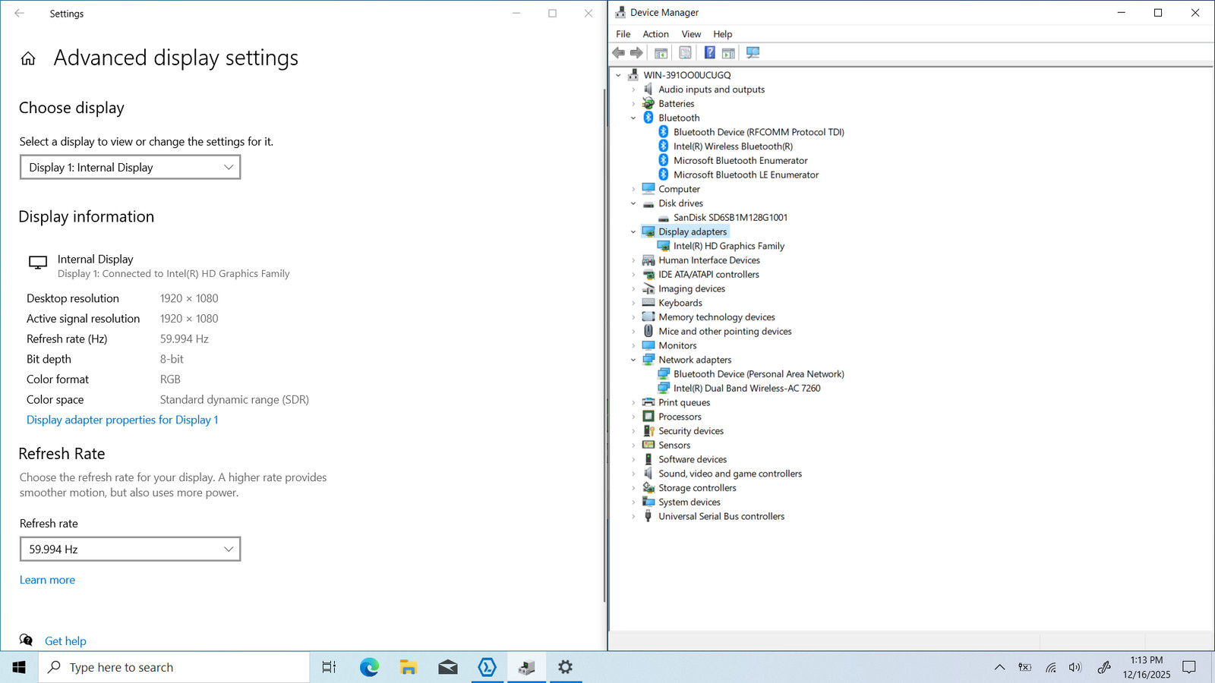This screenshot has height=683, width=1215.
Task: Select Bluetooth Device (RFCOMM Protocol TDI)
Action: click(759, 132)
